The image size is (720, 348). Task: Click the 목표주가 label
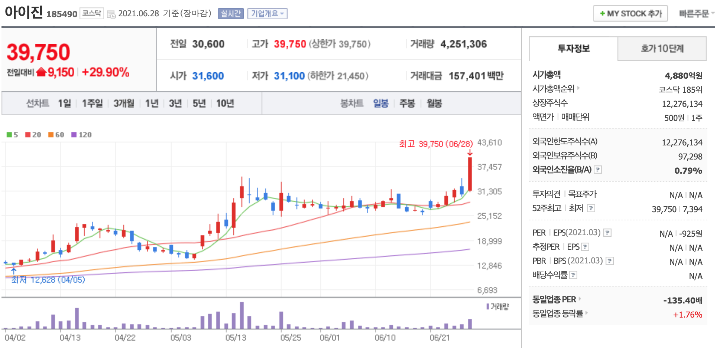(582, 194)
